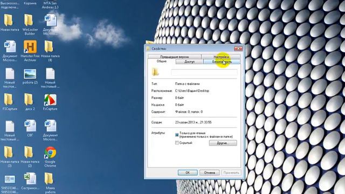Click the Папка с файлами type text
345x194 pixels.
[187, 84]
